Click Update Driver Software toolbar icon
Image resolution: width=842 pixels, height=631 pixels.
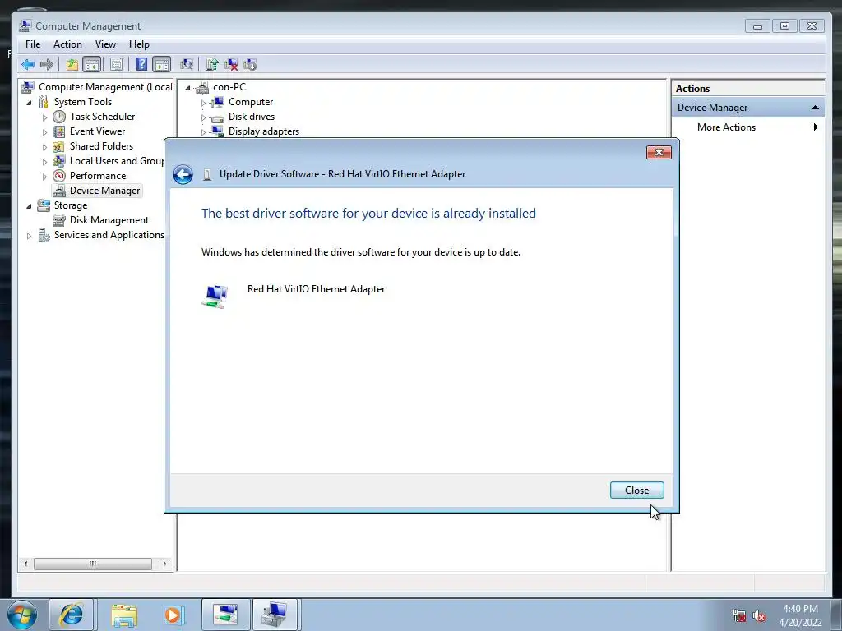point(212,65)
